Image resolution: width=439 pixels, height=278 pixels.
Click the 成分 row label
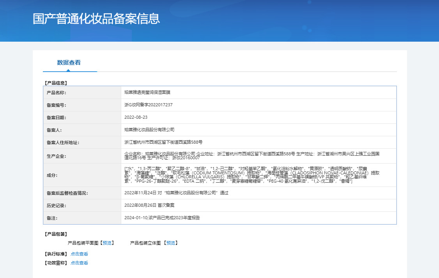52,175
